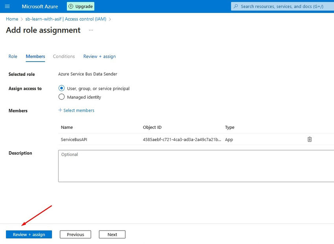Open the Azure portal hamburger menu
The height and width of the screenshot is (244, 334).
pyautogui.click(x=7, y=6)
